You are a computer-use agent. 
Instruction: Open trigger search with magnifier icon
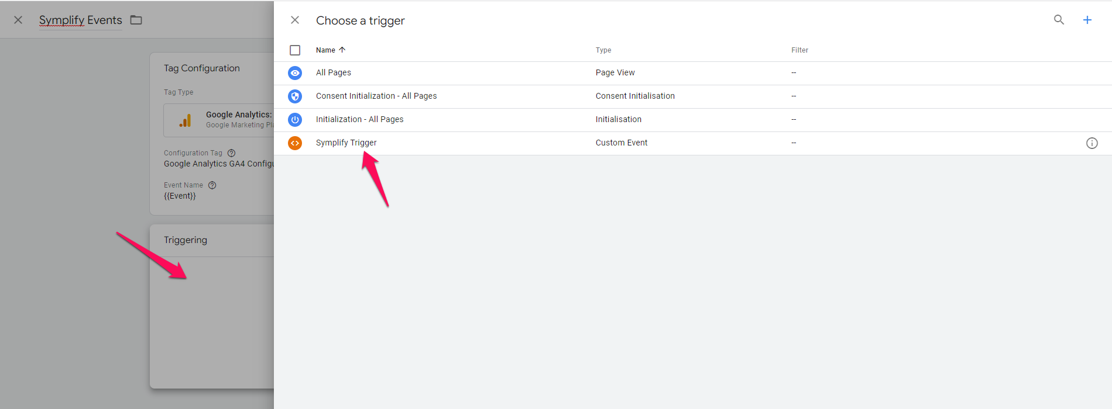pyautogui.click(x=1059, y=20)
